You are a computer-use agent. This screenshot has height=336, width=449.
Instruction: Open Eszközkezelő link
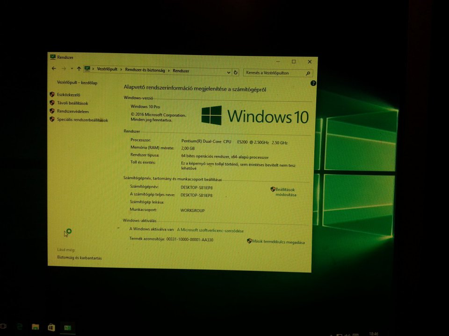click(68, 95)
